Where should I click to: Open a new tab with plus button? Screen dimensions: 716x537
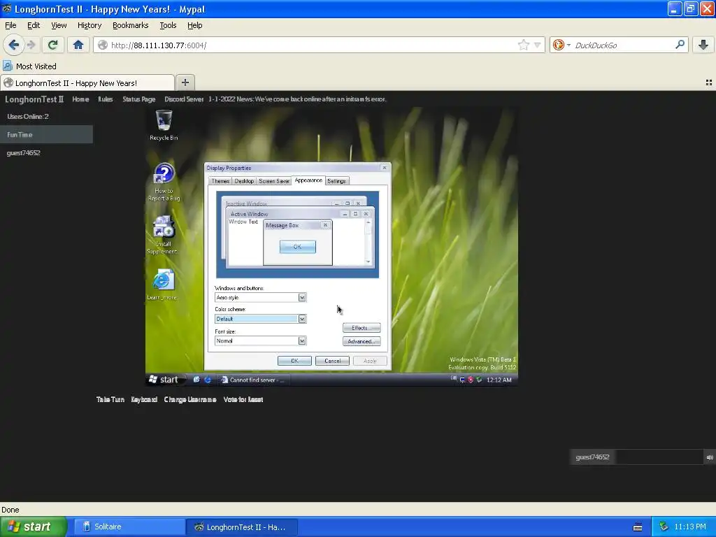tap(185, 83)
